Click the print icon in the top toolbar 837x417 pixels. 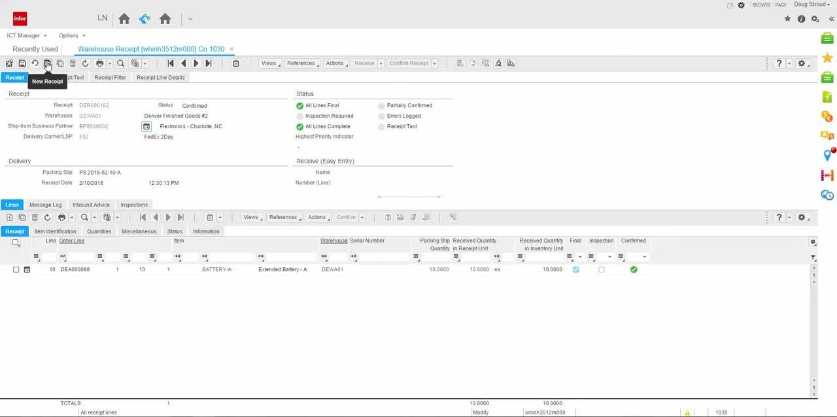[x=99, y=63]
